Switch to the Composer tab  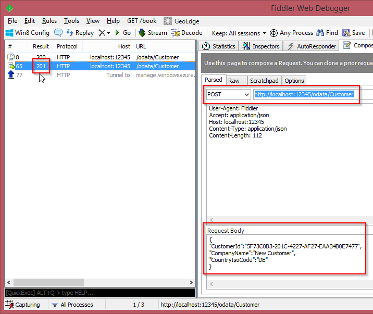357,45
